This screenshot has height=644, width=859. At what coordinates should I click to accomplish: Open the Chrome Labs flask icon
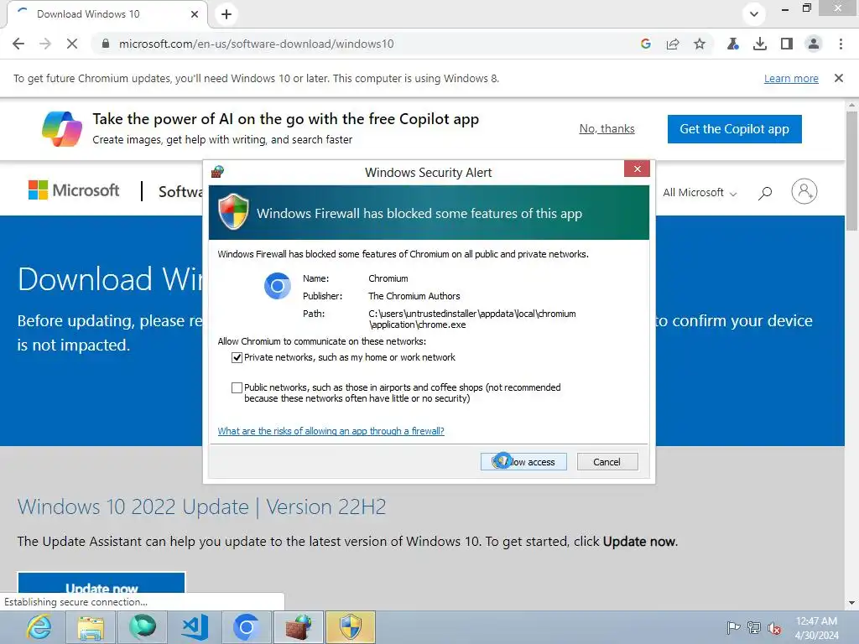[733, 44]
